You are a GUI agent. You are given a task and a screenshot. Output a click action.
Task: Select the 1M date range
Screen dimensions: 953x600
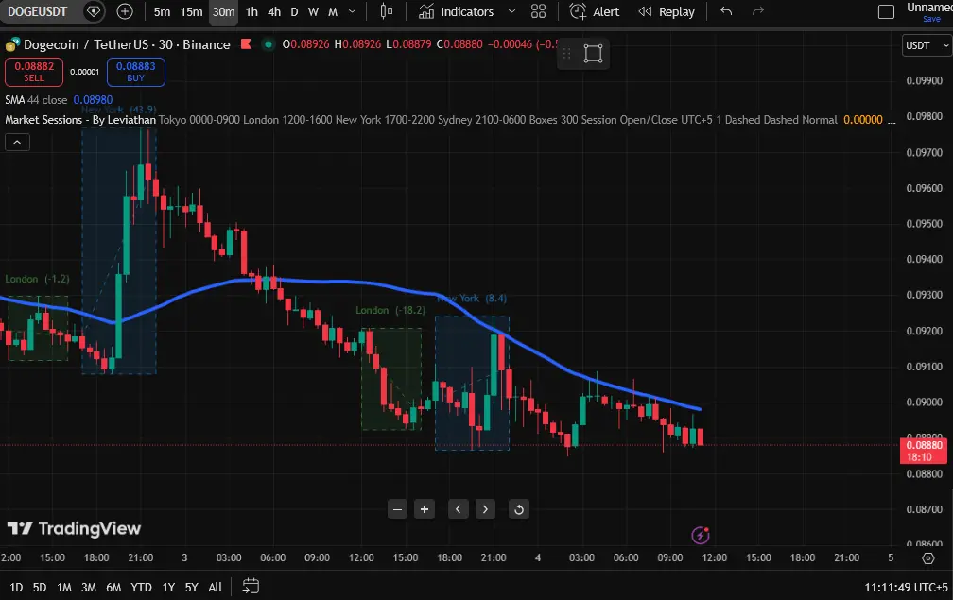(x=64, y=588)
